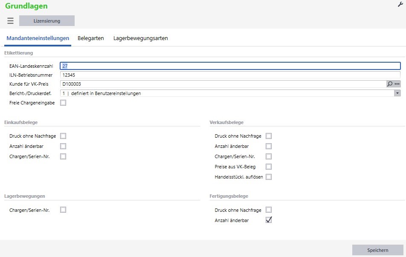The height and width of the screenshot is (257, 406).
Task: Select the Mandanteneinstellungen tab
Action: pos(38,38)
